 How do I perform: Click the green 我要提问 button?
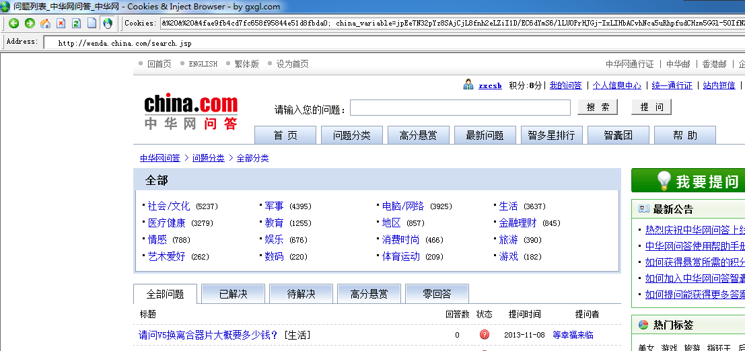(x=688, y=180)
